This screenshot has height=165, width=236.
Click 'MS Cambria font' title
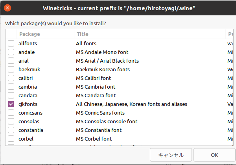pos(96,87)
